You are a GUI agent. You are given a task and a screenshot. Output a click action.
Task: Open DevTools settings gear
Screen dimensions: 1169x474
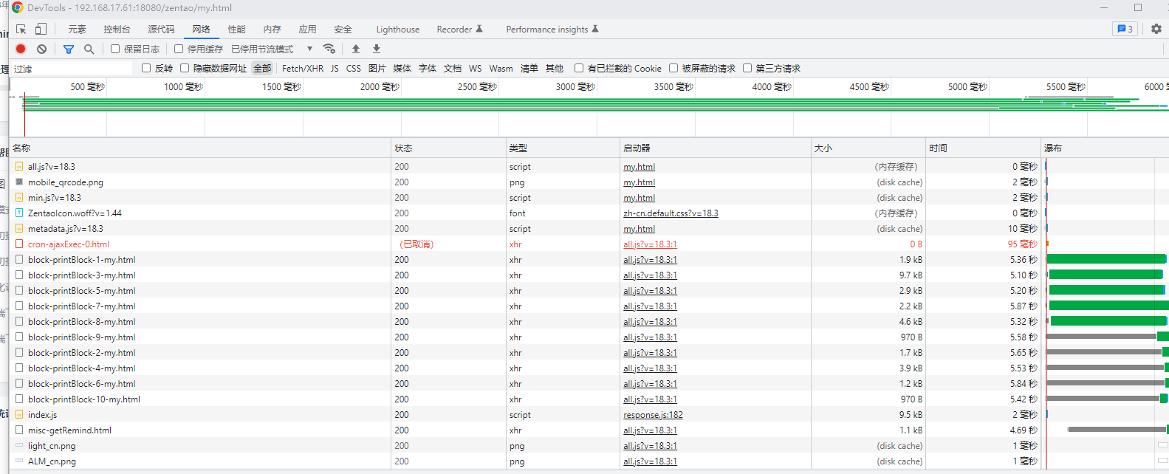tap(1156, 29)
